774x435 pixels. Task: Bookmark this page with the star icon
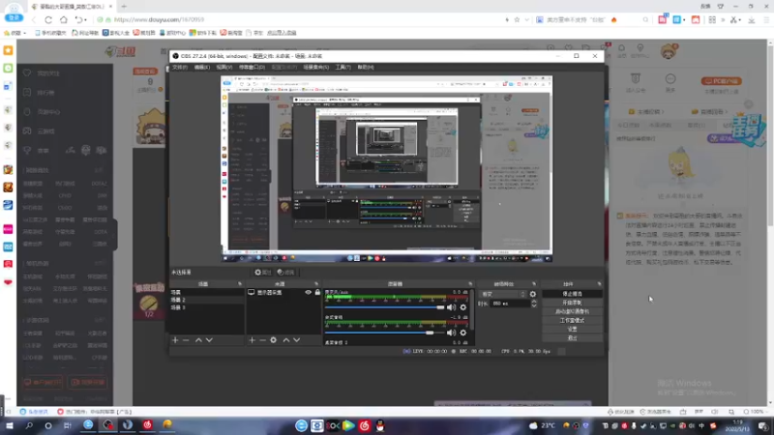tap(517, 19)
